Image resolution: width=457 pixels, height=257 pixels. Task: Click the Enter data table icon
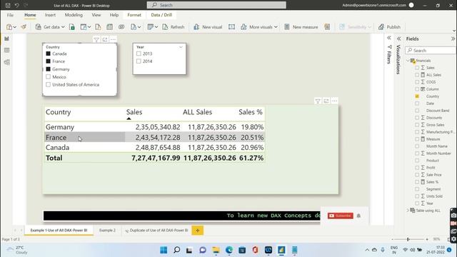tap(109, 27)
